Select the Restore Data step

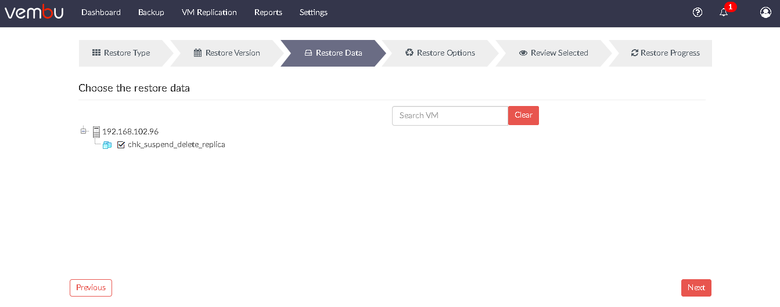333,53
